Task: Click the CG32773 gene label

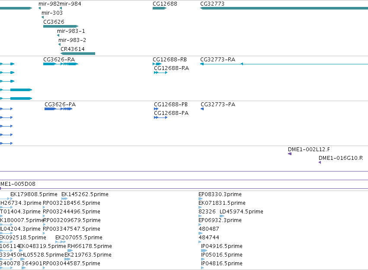Action: 212,4
